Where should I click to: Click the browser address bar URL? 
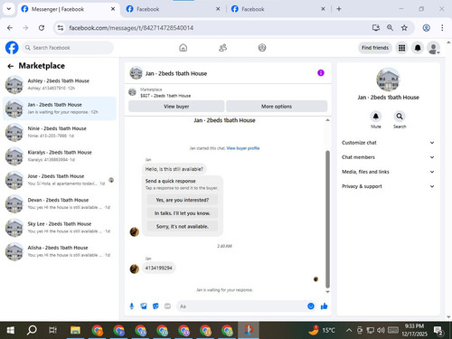(x=131, y=28)
